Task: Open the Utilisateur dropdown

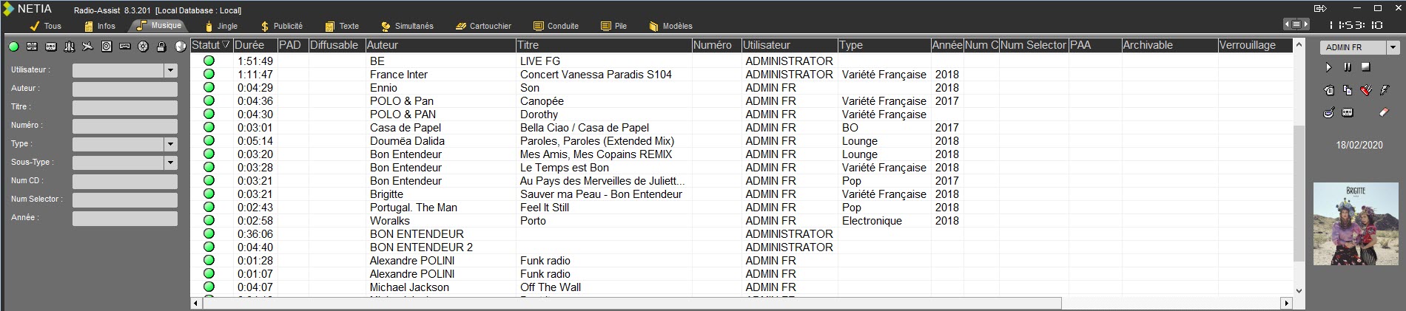Action: [x=171, y=70]
